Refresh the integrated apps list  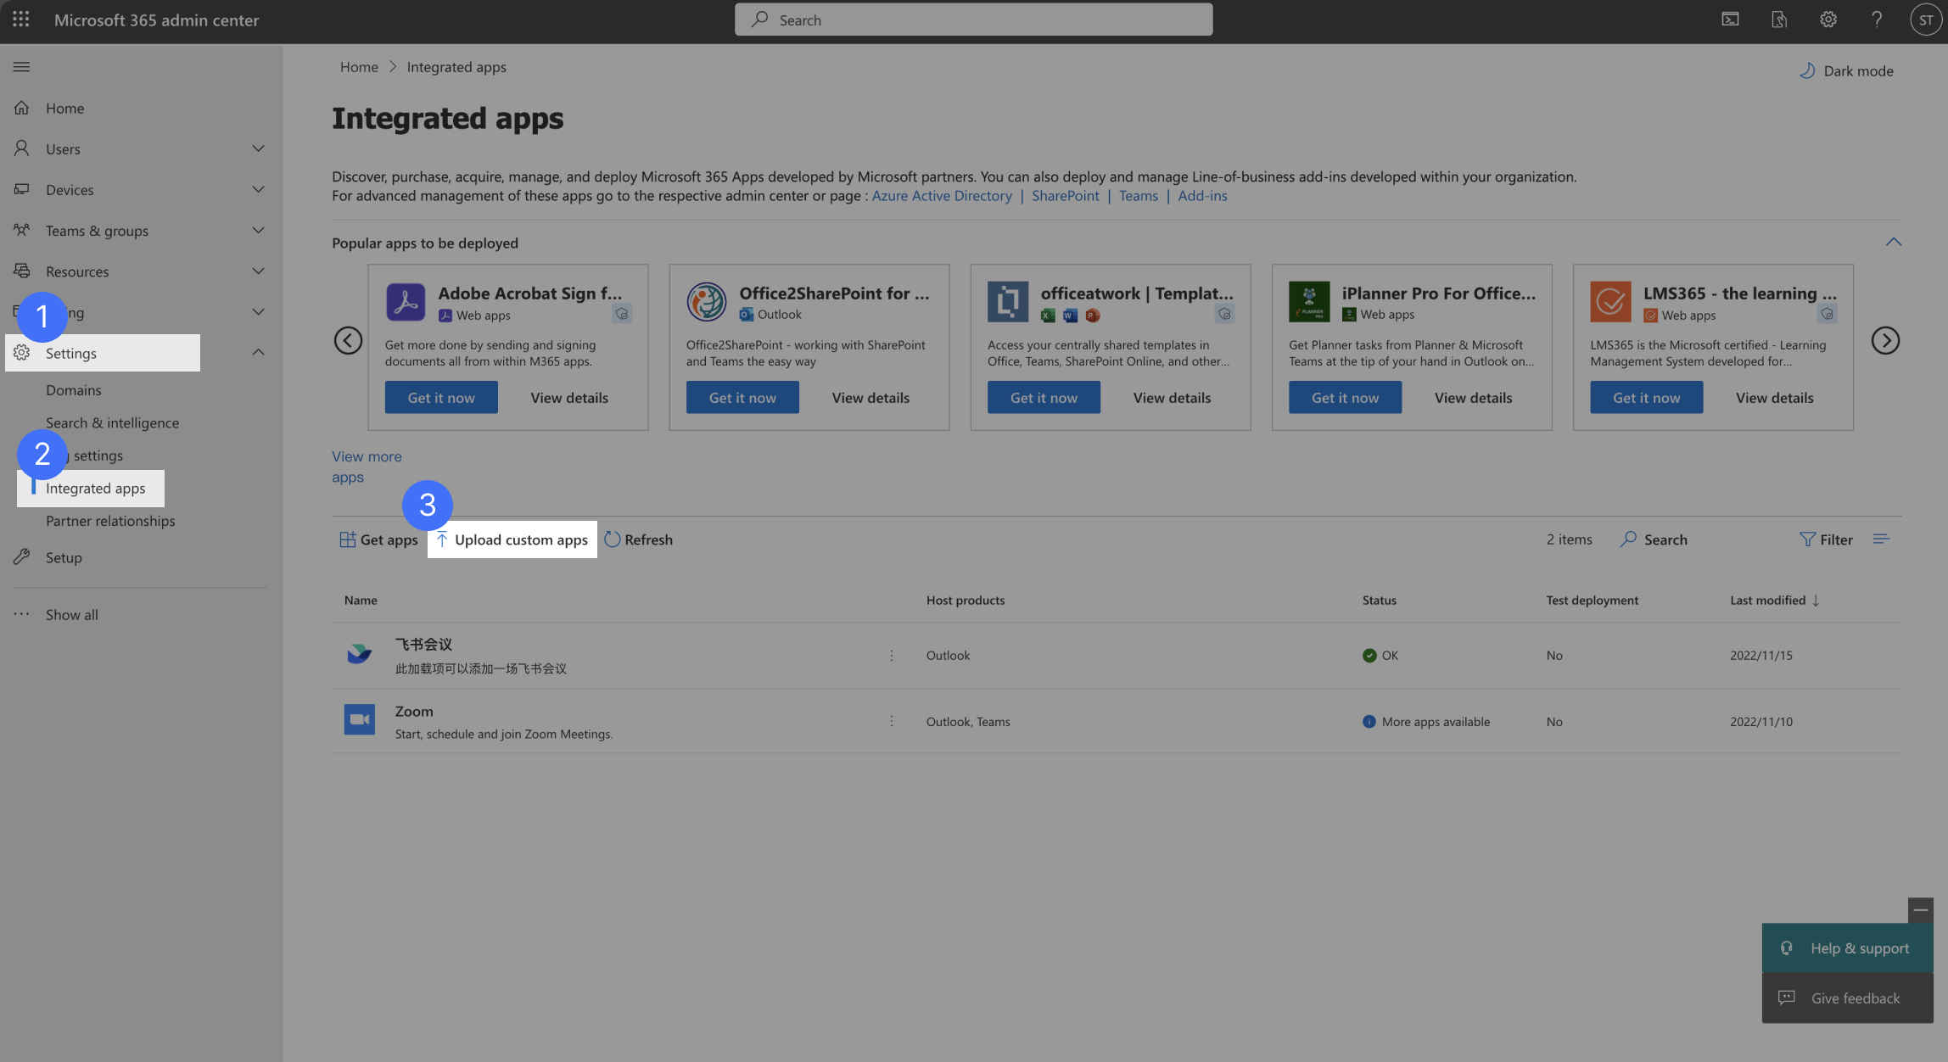[x=639, y=539]
